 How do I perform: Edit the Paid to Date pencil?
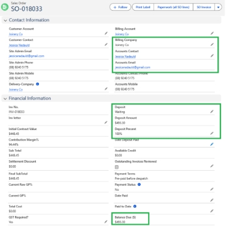[212, 211]
